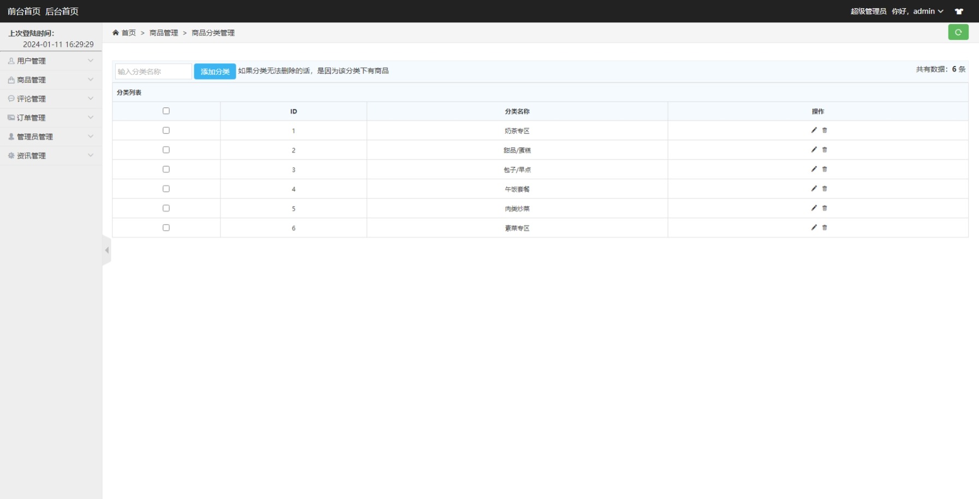The height and width of the screenshot is (499, 979).
Task: Go to 后台首页 in the top bar
Action: click(62, 11)
